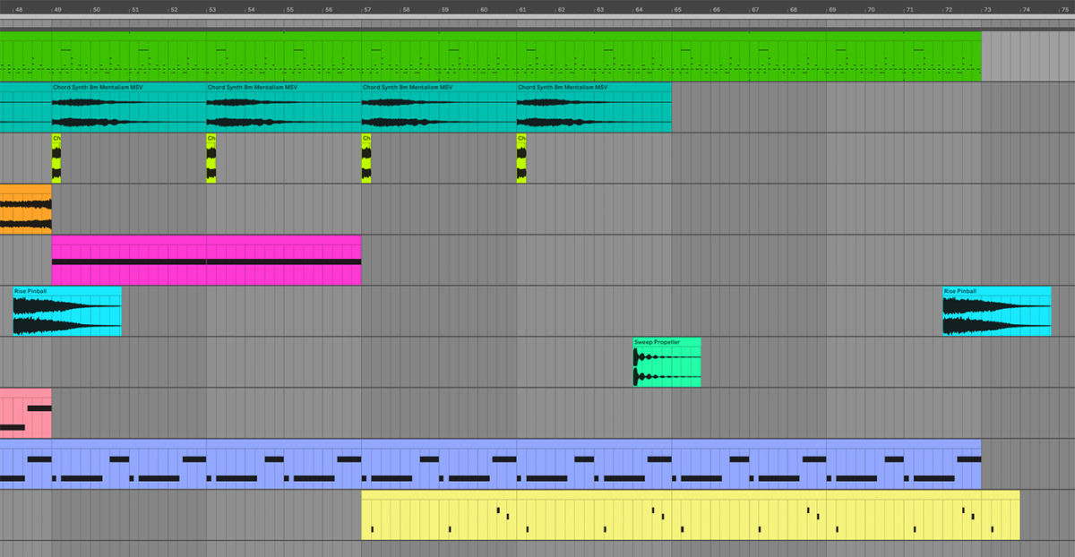The image size is (1075, 557).
Task: Select the orange audio clip ending at bar 49
Action: pos(26,210)
